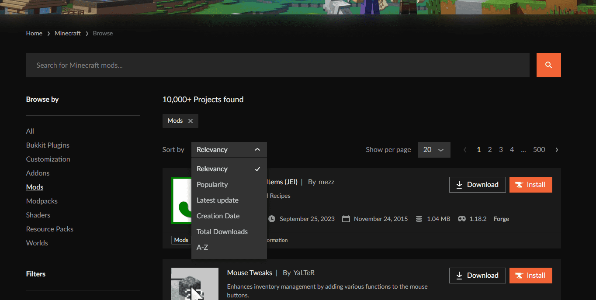This screenshot has width=596, height=300.
Task: Click the previous page arrow
Action: click(465, 150)
